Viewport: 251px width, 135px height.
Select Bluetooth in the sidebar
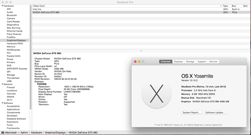click(x=12, y=15)
